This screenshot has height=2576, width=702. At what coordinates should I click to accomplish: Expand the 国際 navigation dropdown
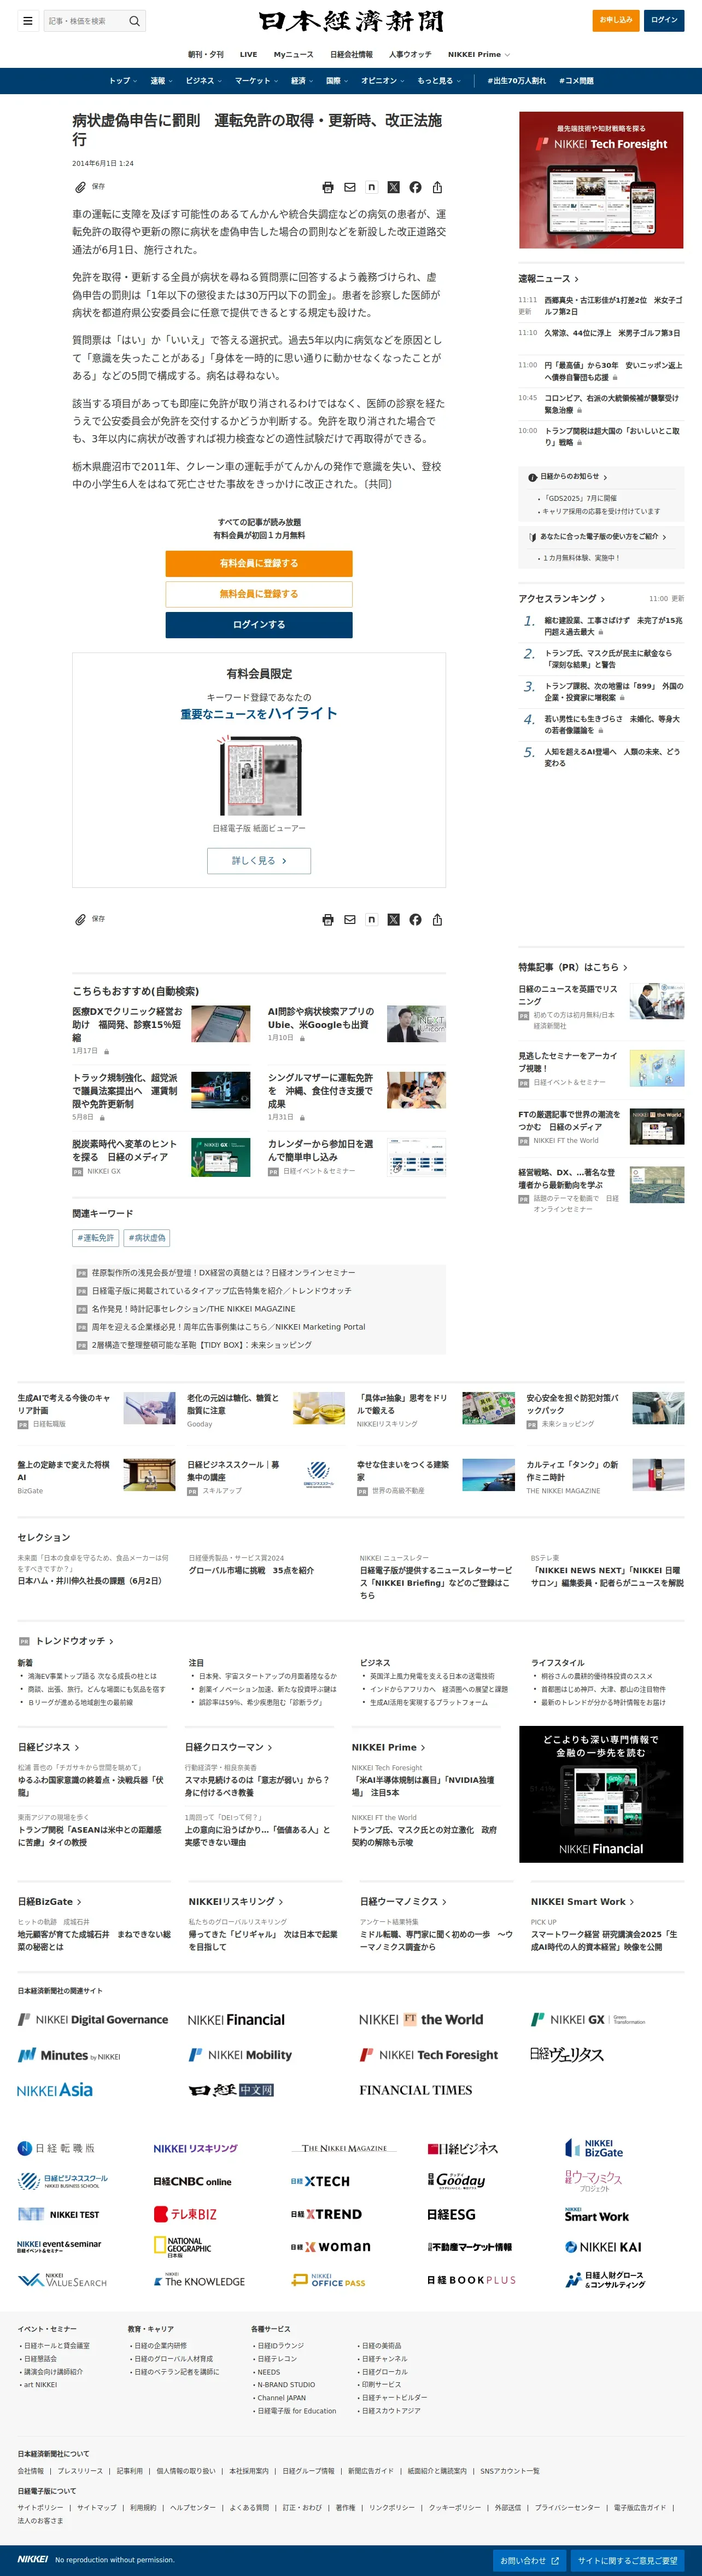coord(337,81)
